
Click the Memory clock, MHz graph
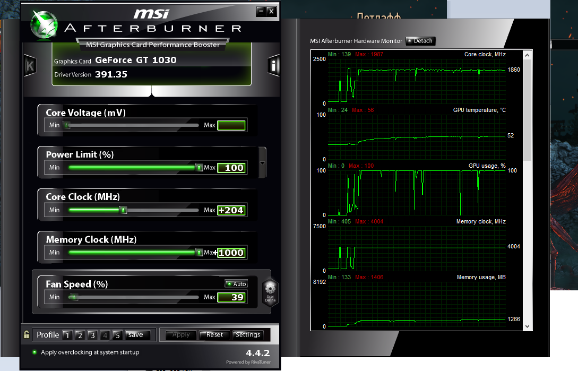(417, 248)
